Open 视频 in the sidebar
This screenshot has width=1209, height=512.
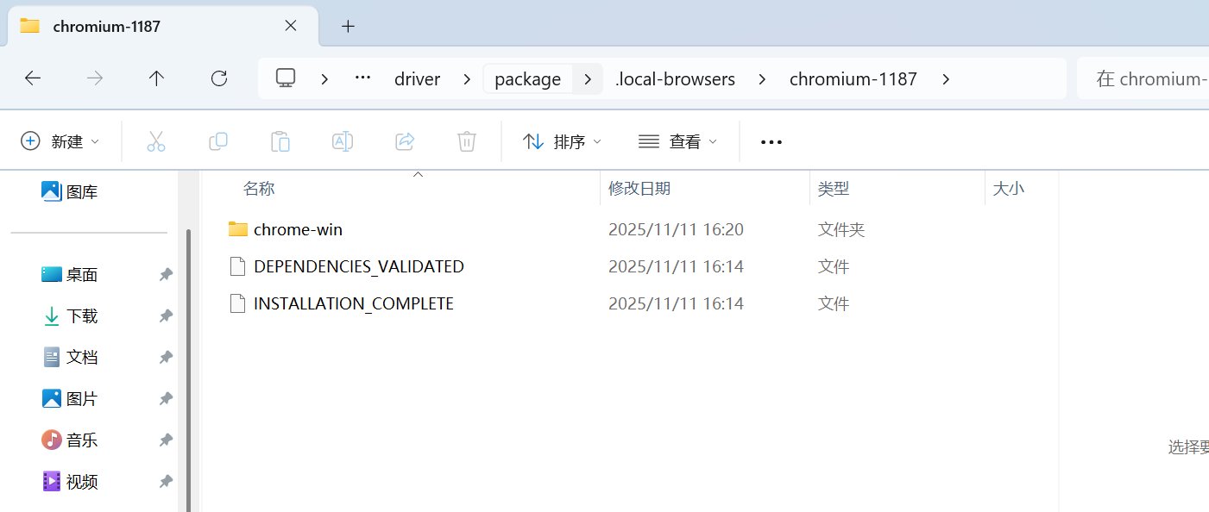coord(70,482)
